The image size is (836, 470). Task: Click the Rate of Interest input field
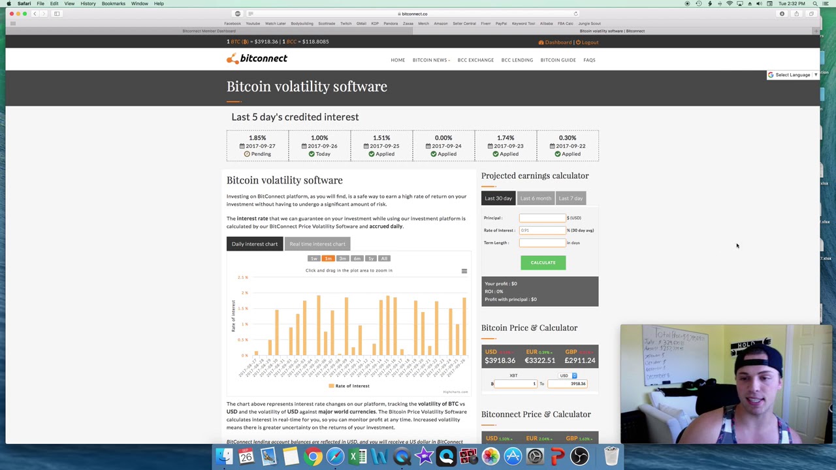click(542, 230)
